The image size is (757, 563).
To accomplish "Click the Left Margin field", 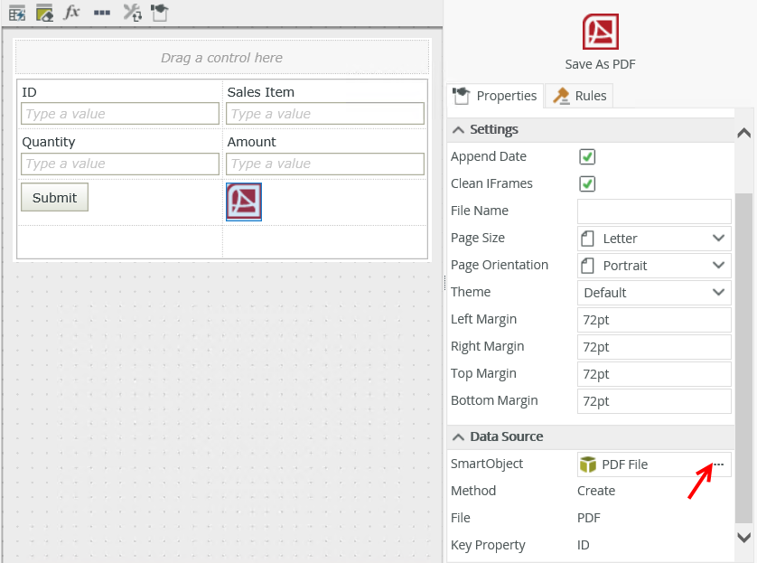I will (654, 320).
